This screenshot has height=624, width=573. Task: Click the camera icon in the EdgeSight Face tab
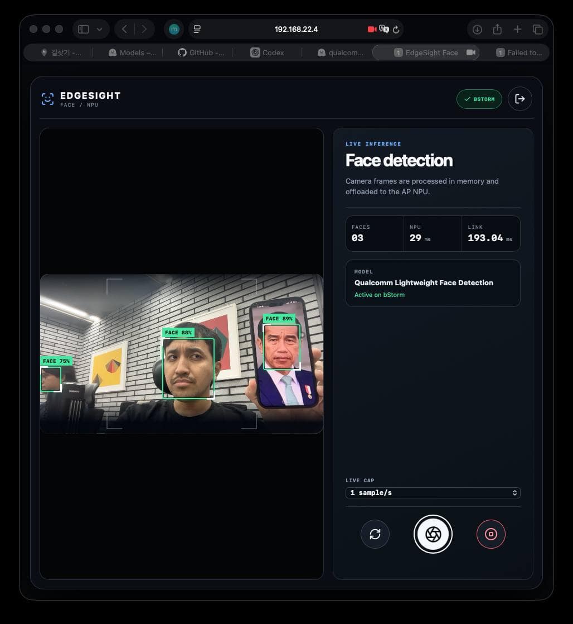coord(471,52)
